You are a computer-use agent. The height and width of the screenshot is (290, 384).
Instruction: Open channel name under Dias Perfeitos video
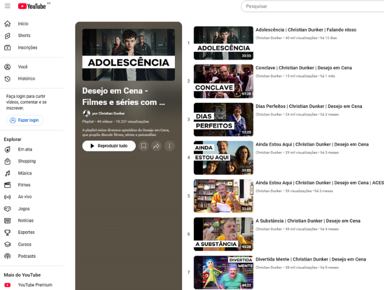click(268, 114)
